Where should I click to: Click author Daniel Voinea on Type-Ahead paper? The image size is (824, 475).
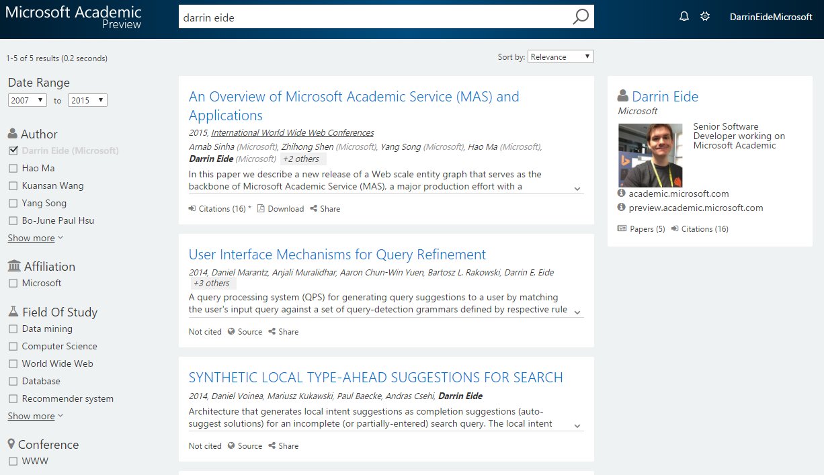coord(237,396)
